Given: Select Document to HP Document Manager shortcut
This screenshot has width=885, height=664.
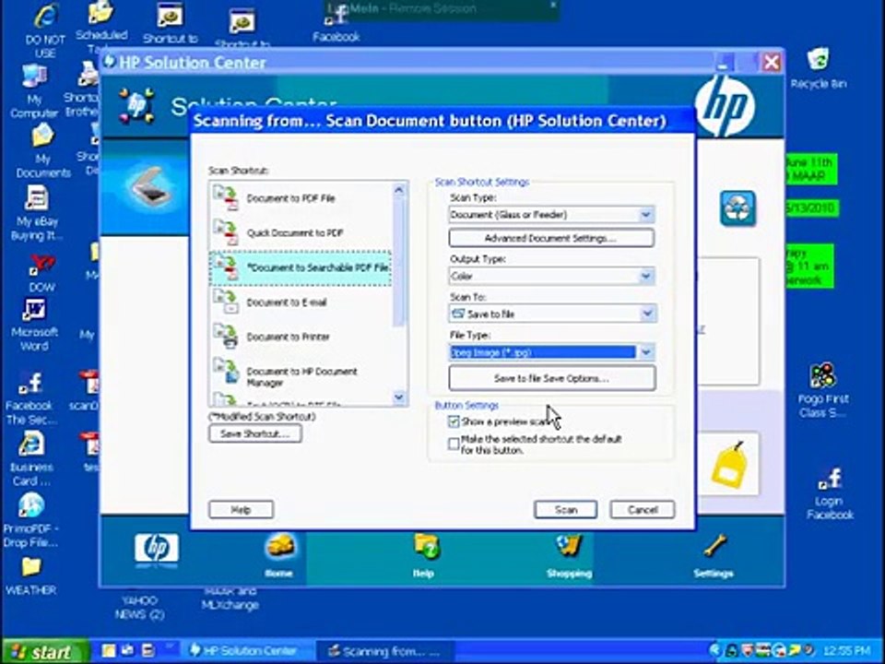Looking at the screenshot, I should tap(301, 376).
